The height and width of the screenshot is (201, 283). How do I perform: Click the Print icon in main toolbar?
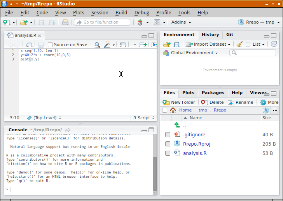[65, 22]
